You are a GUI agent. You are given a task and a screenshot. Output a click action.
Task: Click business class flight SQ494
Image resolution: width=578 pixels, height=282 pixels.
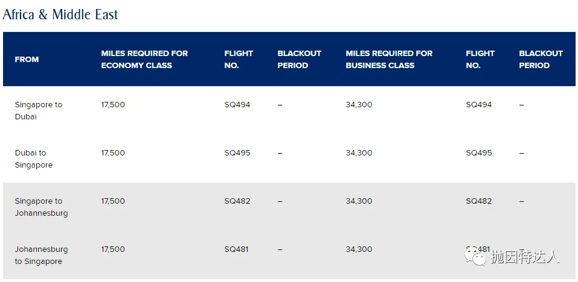tap(479, 104)
